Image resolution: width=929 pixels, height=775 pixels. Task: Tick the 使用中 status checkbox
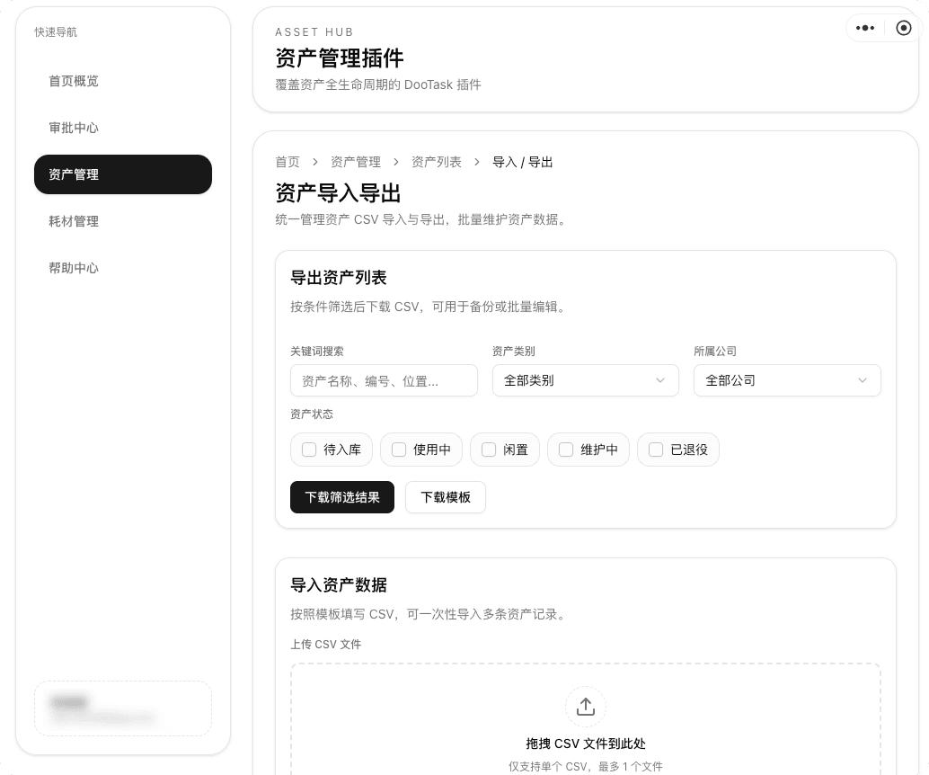[x=399, y=450]
